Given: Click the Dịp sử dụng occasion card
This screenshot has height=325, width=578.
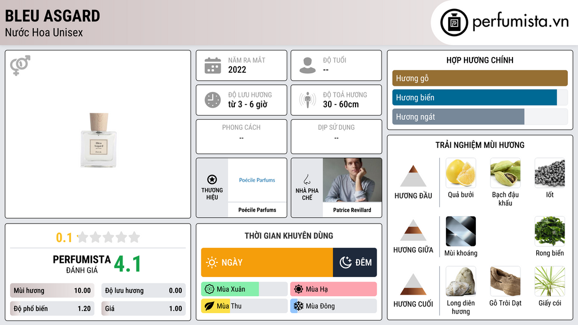Looking at the screenshot, I should pos(336,137).
